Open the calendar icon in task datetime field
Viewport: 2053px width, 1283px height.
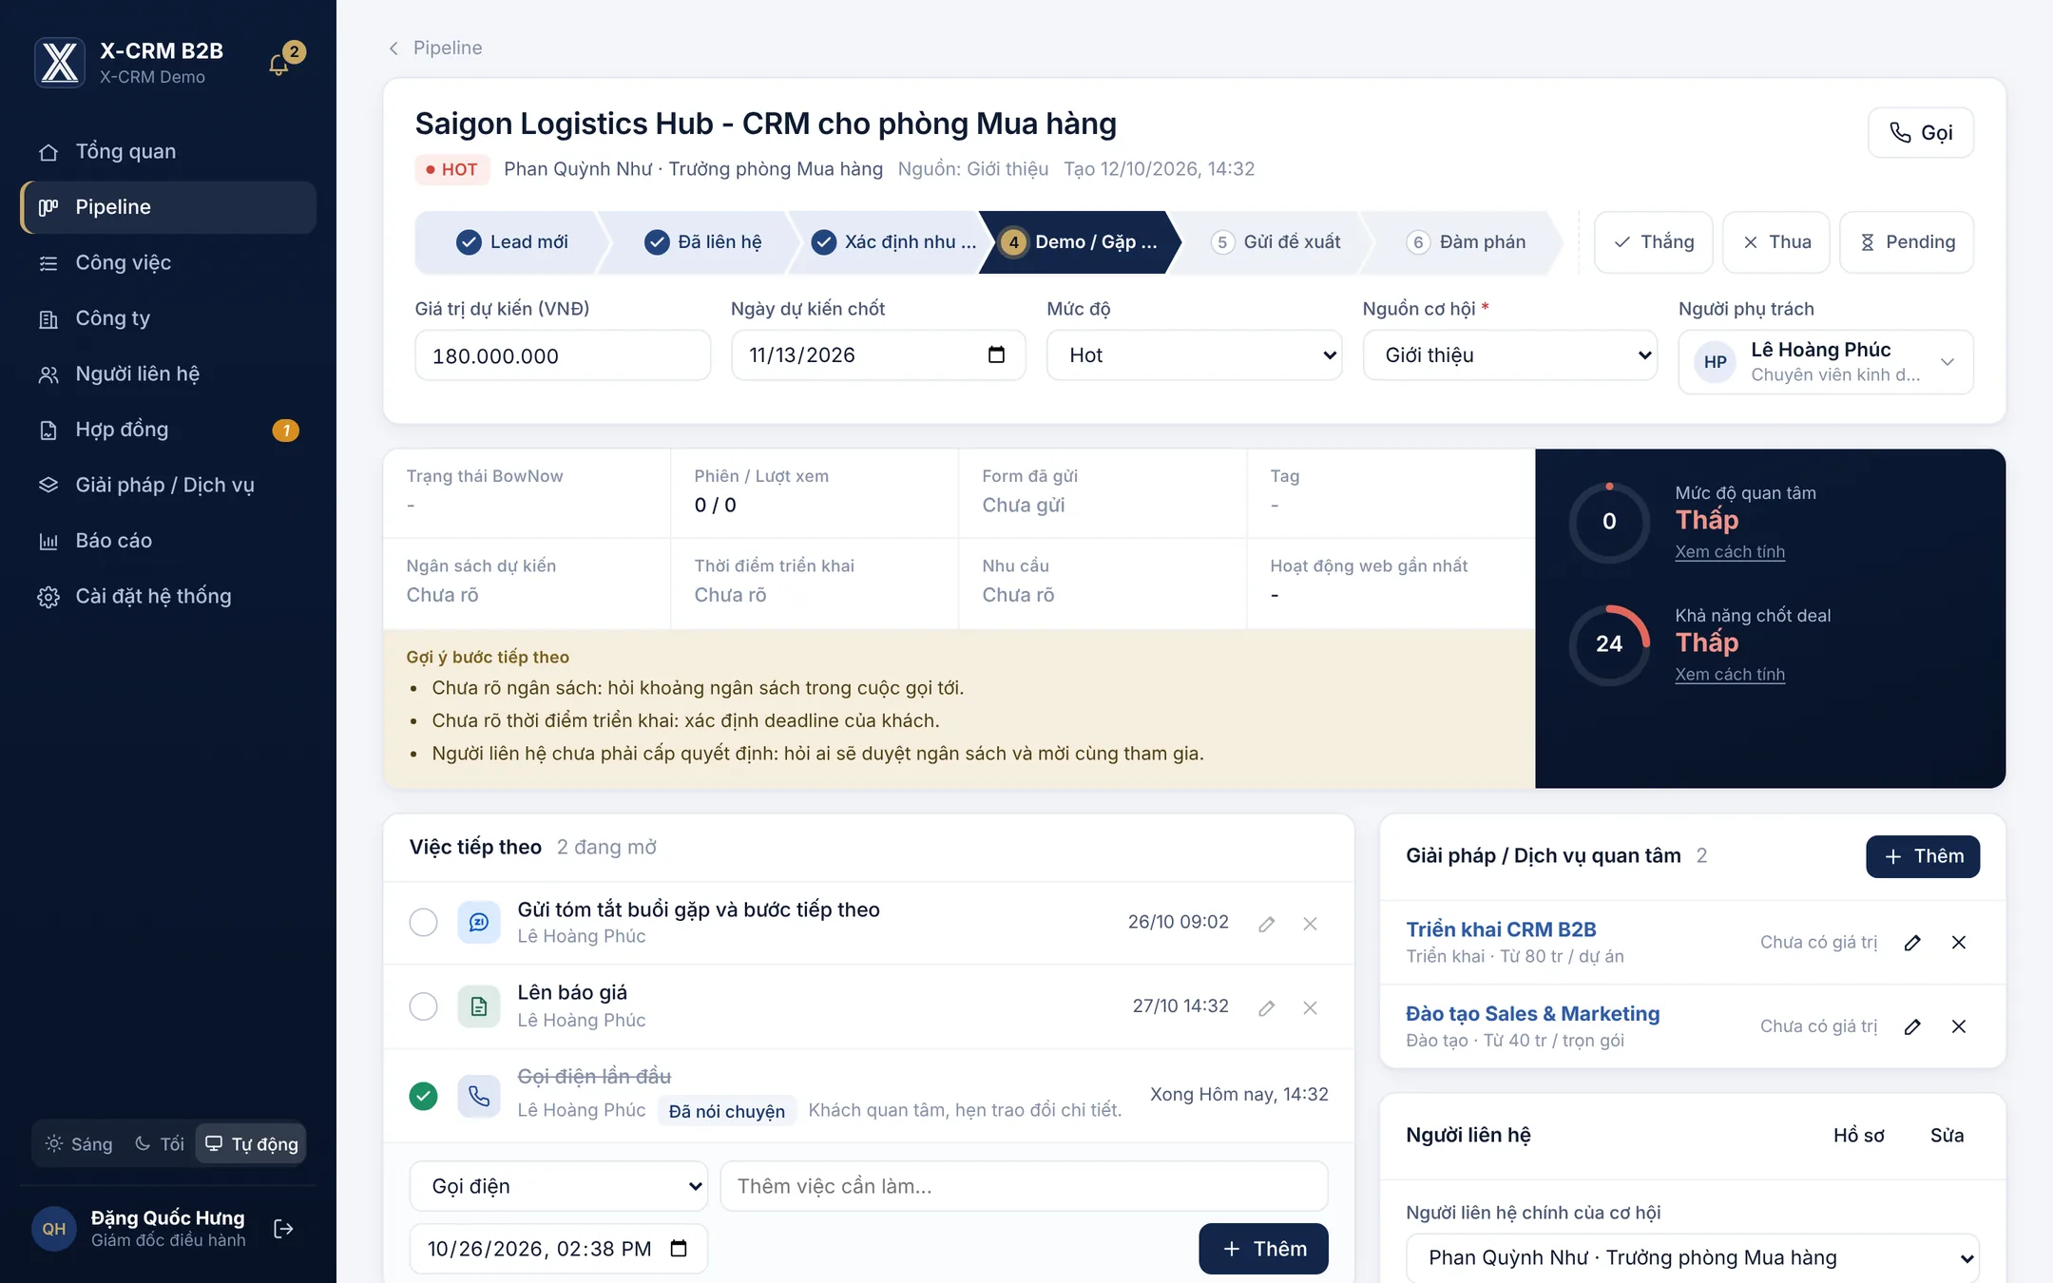click(679, 1248)
